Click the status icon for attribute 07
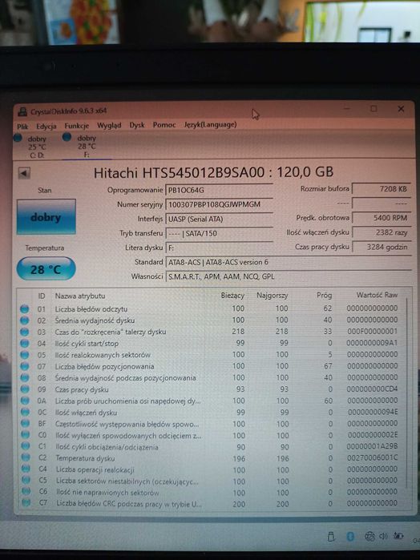The width and height of the screenshot is (420, 560). (x=24, y=366)
